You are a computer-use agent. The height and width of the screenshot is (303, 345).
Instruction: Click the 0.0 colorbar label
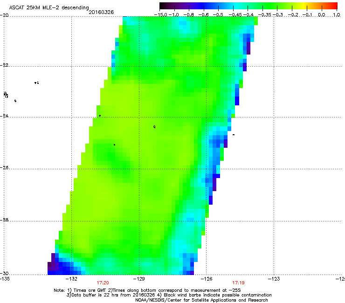322,15
